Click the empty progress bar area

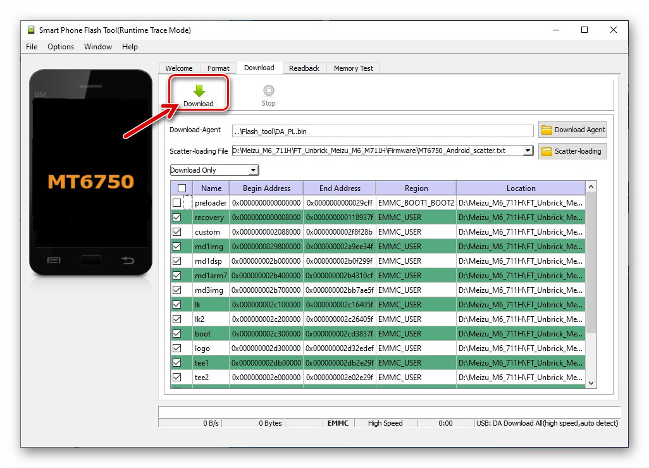[389, 412]
